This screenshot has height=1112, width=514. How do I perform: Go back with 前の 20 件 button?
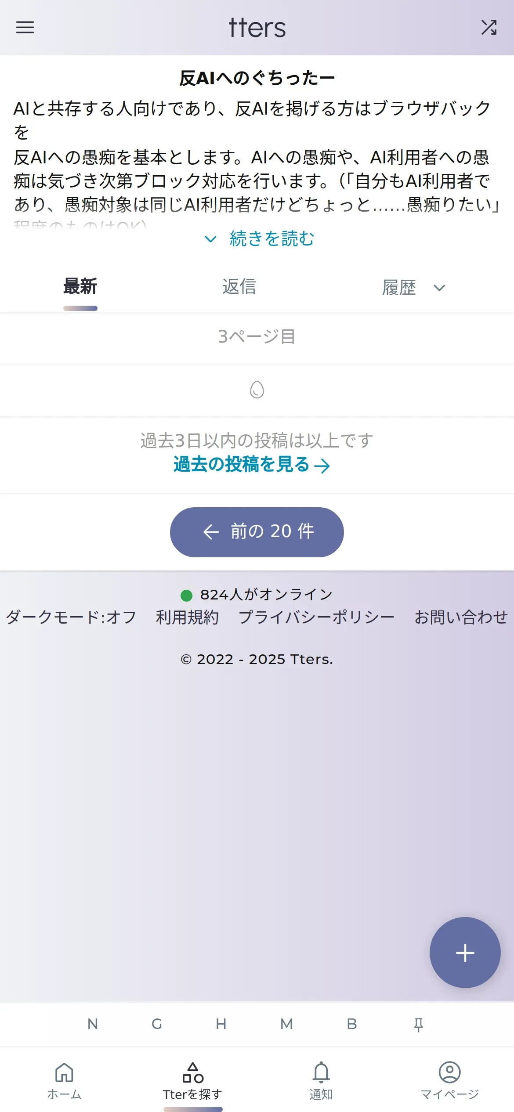coord(257,532)
